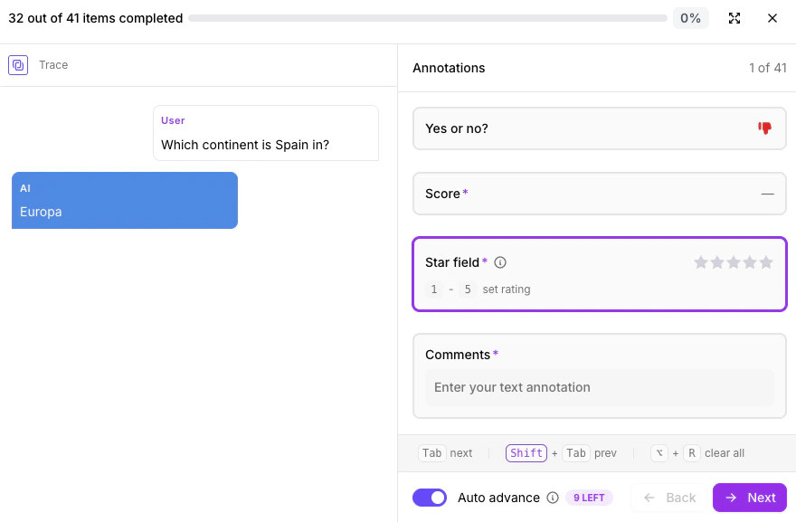Toggle Auto advance off
Screen dimensions: 796x522
pos(429,498)
